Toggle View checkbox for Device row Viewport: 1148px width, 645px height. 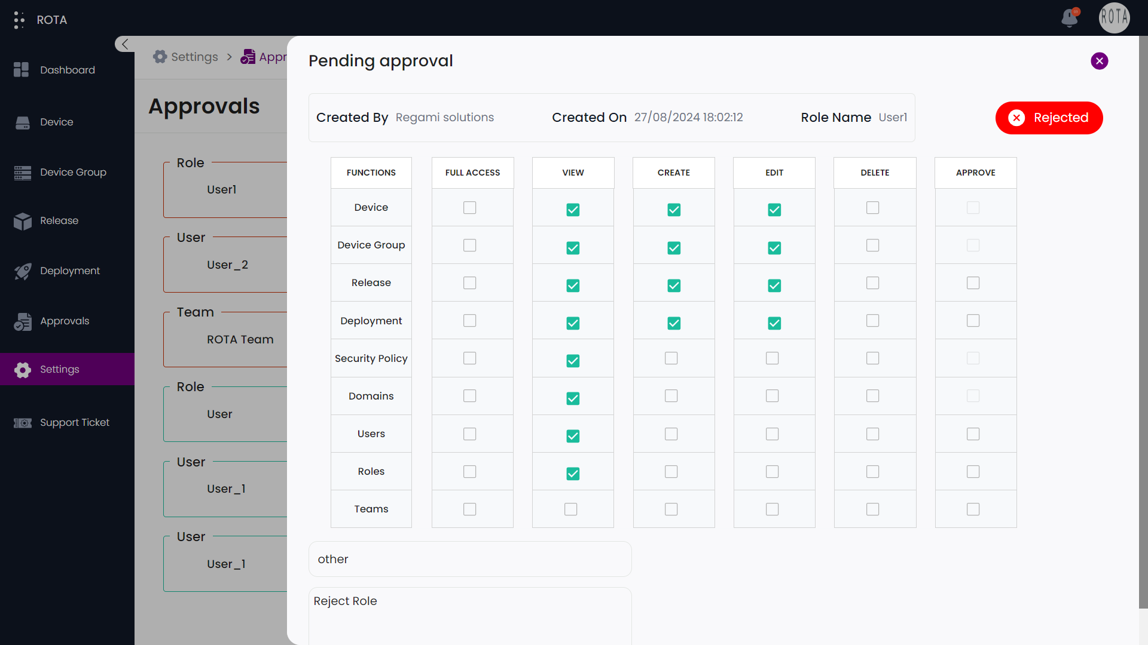coord(573,208)
